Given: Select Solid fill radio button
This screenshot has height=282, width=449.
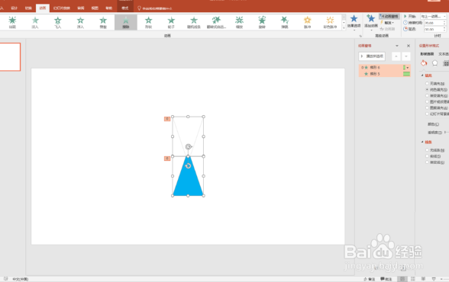Looking at the screenshot, I should click(x=427, y=89).
